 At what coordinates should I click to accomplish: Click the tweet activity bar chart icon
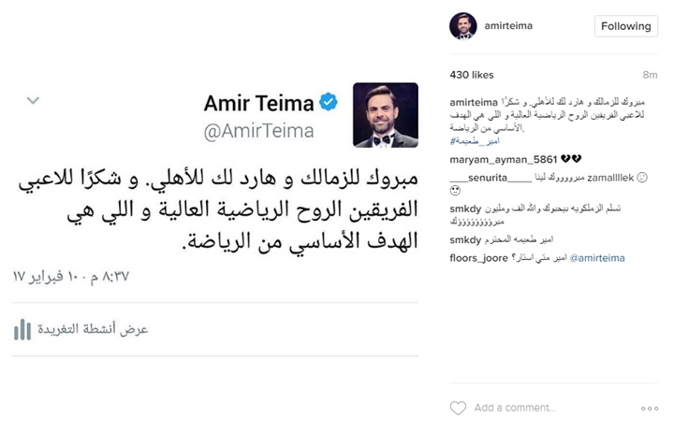coord(22,329)
